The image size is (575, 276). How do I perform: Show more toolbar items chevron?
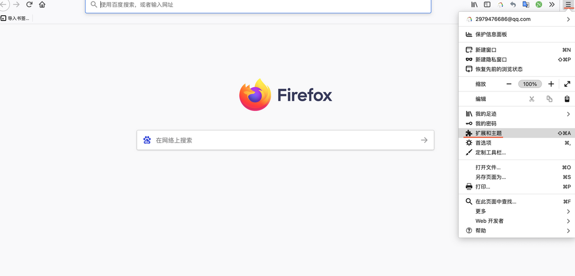click(551, 5)
